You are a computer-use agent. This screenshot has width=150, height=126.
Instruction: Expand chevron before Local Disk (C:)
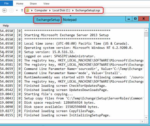coord(50,10)
